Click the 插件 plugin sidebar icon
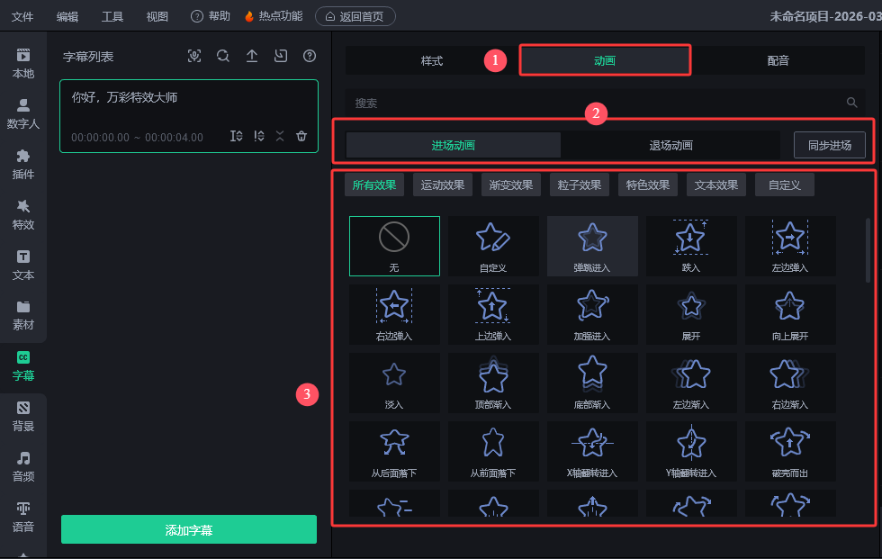Image resolution: width=882 pixels, height=559 pixels. tap(23, 164)
